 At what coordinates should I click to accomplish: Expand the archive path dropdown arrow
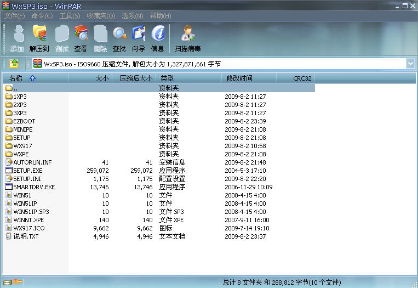click(410, 64)
